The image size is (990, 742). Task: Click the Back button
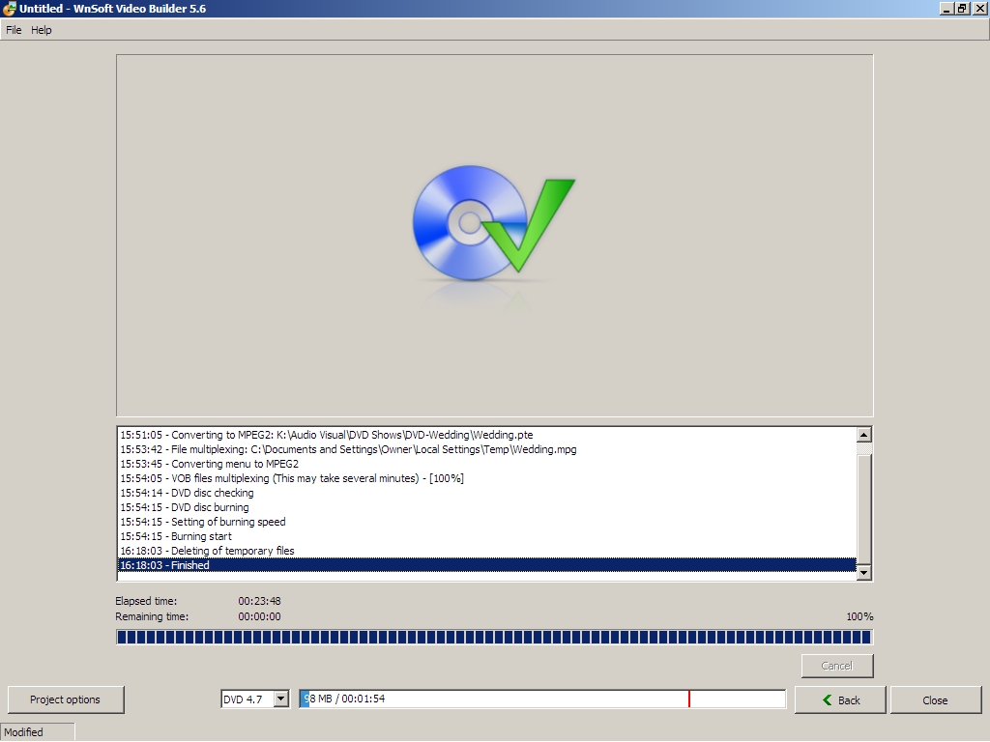pyautogui.click(x=840, y=699)
